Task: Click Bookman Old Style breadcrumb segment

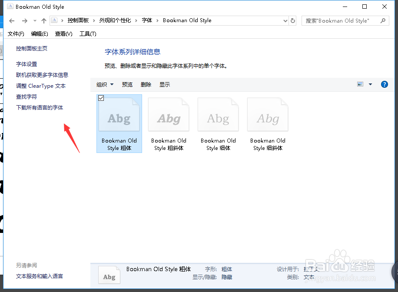Action: pos(187,20)
